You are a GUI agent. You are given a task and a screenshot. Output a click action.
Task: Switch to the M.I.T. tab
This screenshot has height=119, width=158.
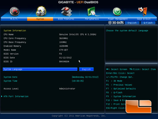point(14,19)
